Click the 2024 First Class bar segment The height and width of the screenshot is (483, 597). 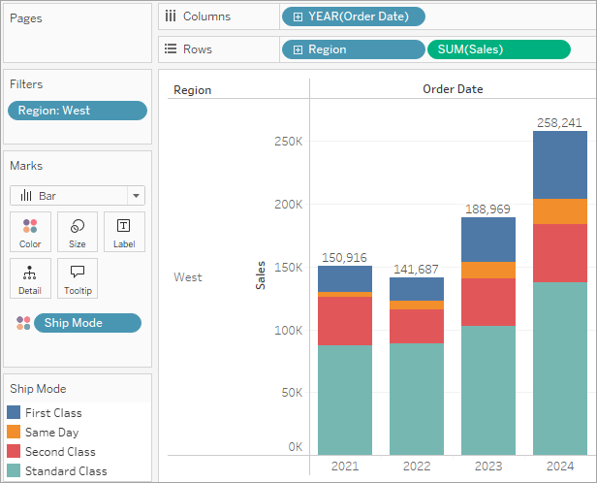pos(560,165)
